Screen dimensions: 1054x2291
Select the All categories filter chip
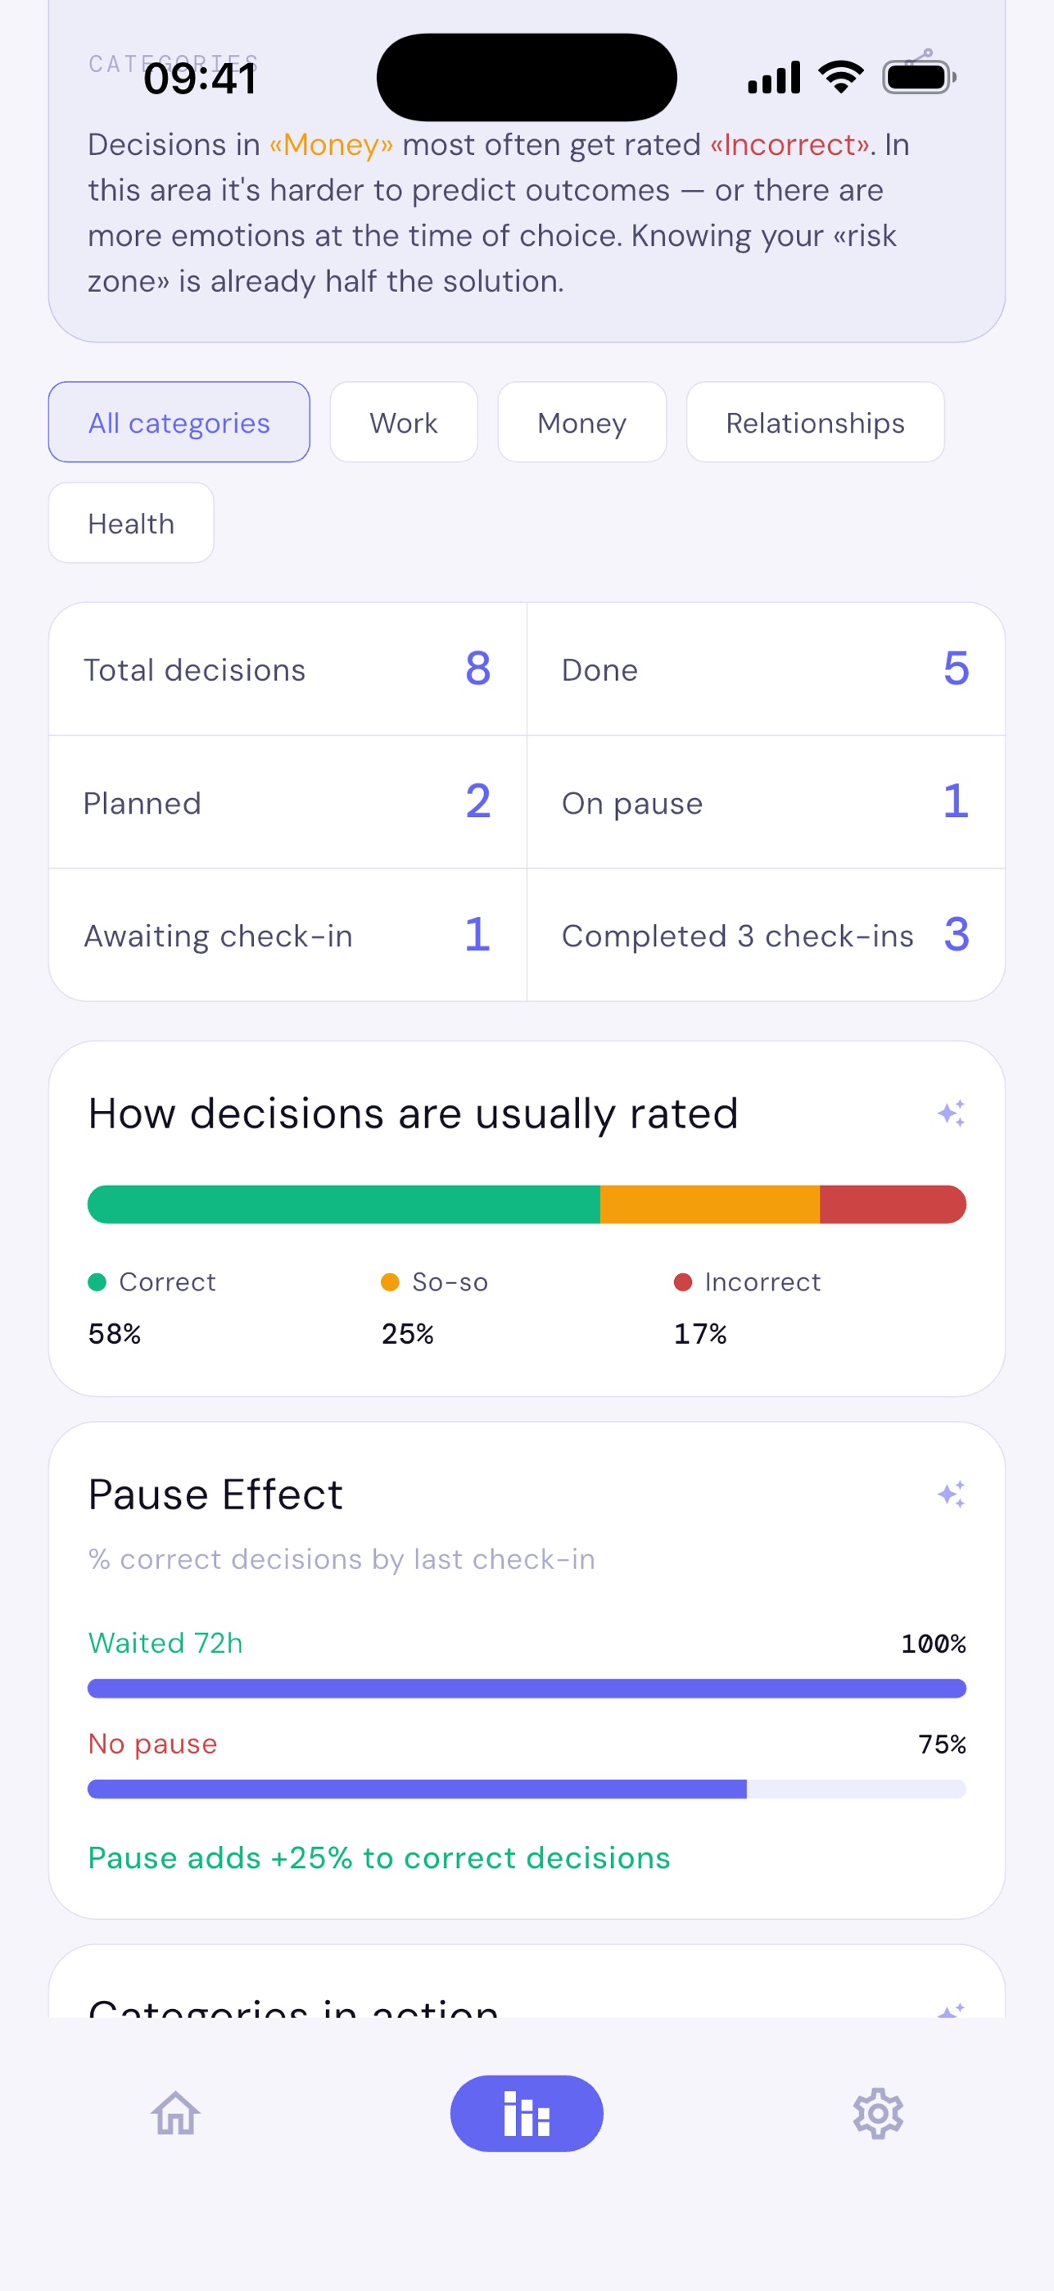click(179, 423)
